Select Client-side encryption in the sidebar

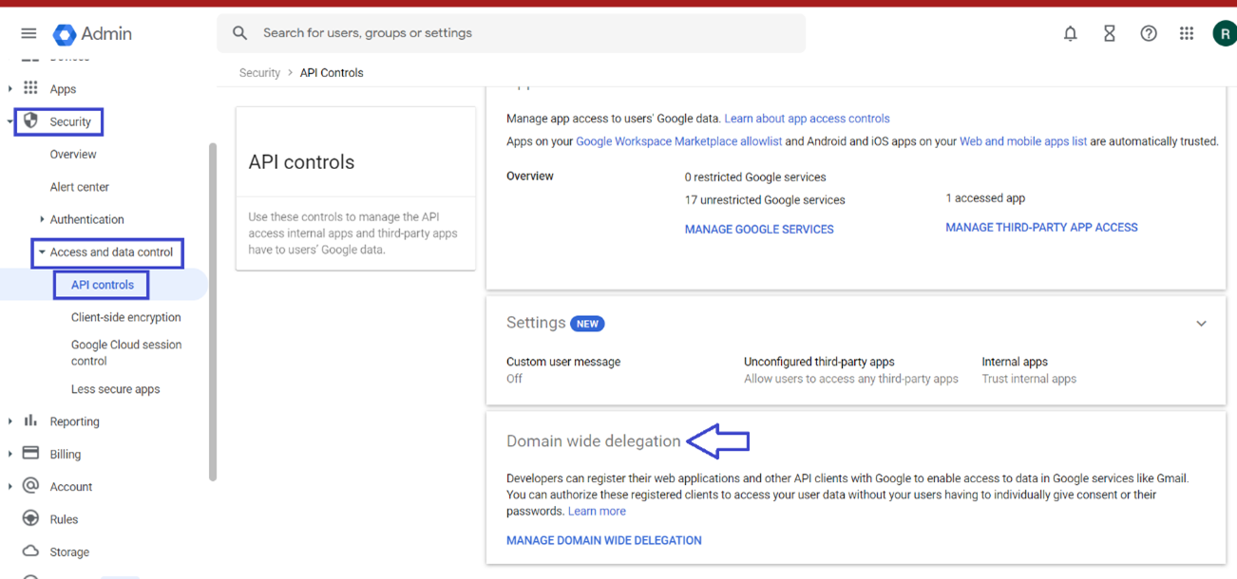pos(125,318)
